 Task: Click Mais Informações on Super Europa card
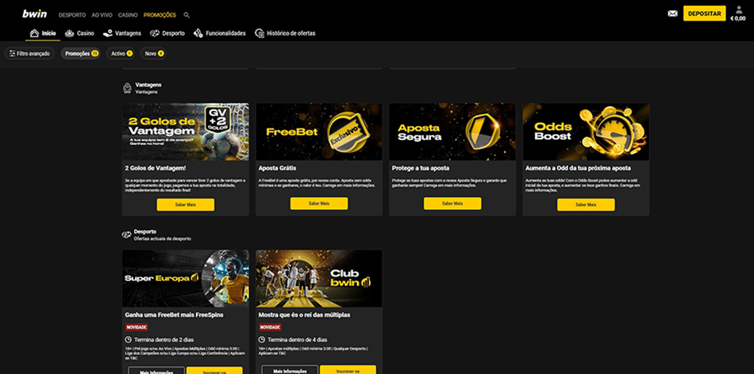click(156, 372)
